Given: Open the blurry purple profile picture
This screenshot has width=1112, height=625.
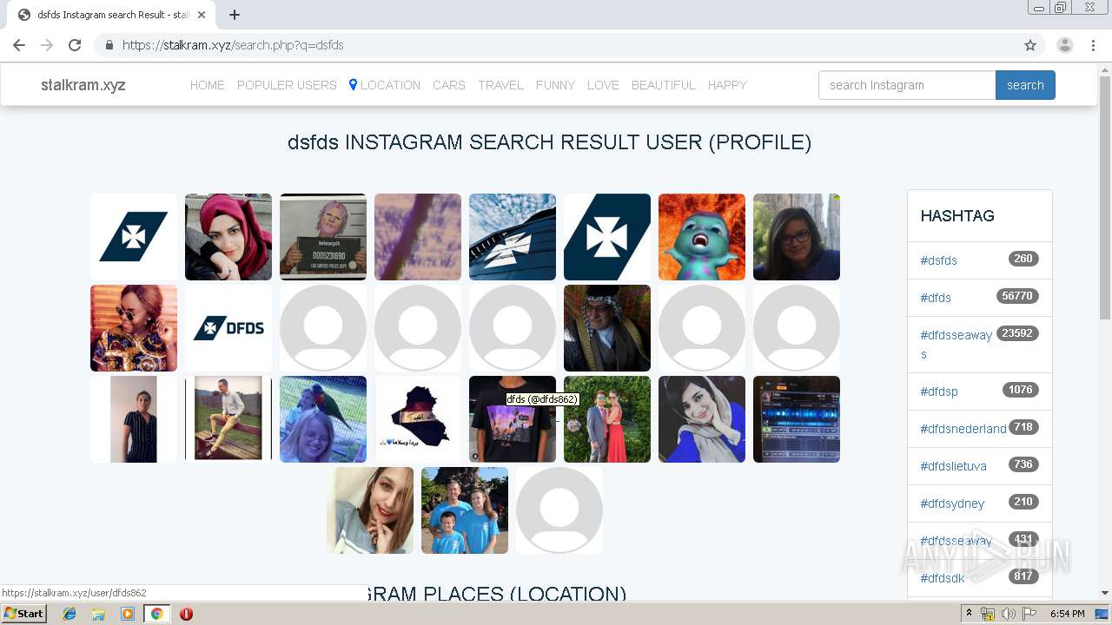Looking at the screenshot, I should (418, 237).
